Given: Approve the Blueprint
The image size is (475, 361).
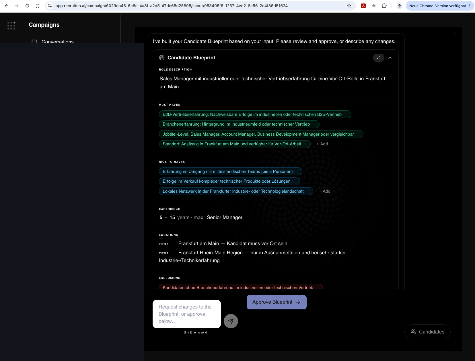Looking at the screenshot, I should (x=277, y=302).
